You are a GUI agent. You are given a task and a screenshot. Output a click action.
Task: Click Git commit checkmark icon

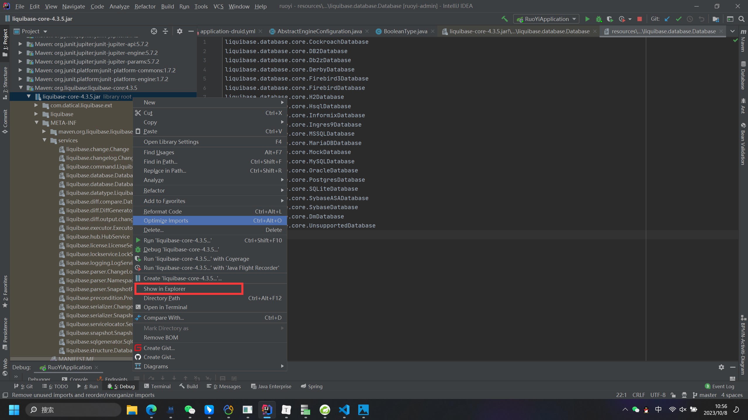pyautogui.click(x=678, y=19)
